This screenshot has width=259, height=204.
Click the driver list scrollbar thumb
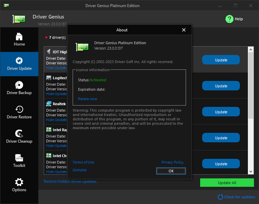click(251, 85)
